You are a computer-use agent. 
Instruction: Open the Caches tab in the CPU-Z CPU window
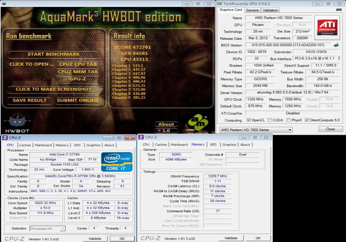tap(25, 145)
